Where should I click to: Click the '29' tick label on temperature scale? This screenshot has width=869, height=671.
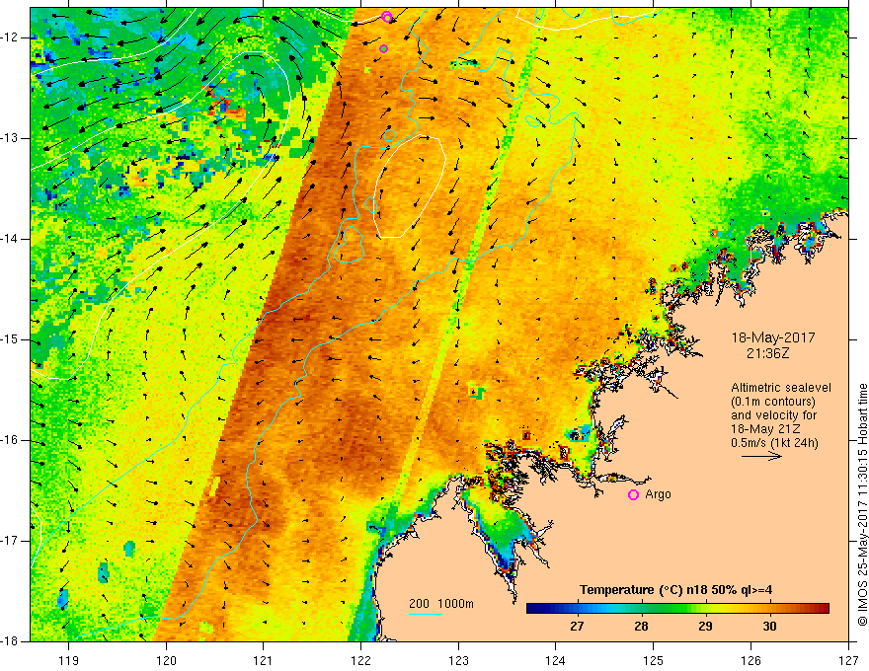click(x=705, y=627)
